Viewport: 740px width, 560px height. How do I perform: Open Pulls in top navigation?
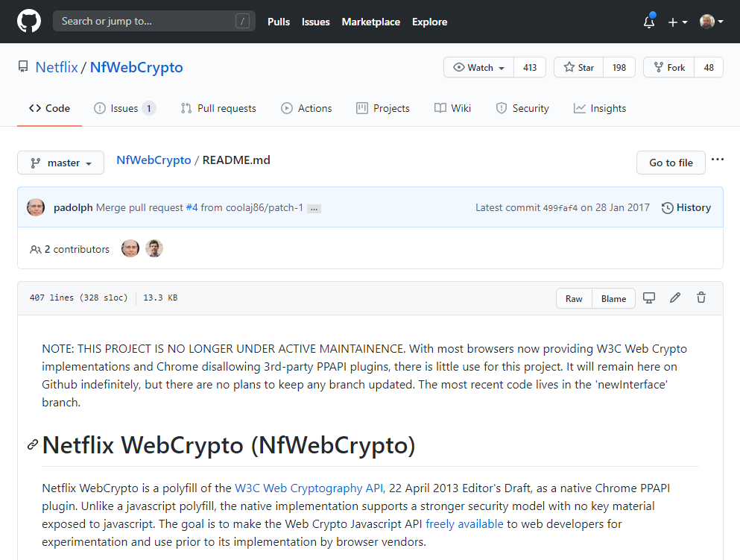point(279,22)
